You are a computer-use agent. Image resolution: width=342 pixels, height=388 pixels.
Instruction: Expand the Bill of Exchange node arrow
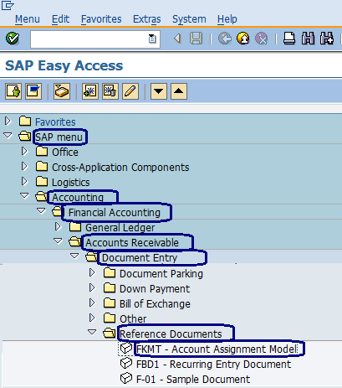coord(92,303)
